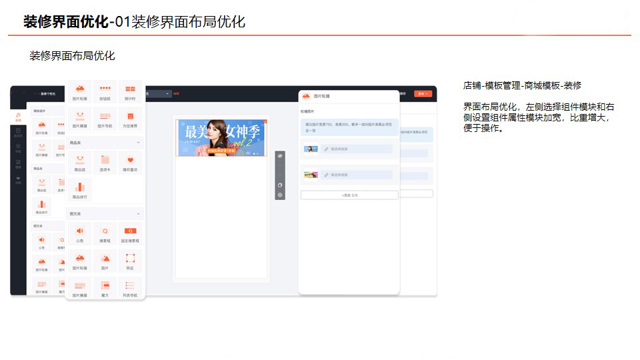Viewport: 640px width, 360px height.
Task: Click the bottom round icon on canvas toolbar
Action: coord(280,195)
